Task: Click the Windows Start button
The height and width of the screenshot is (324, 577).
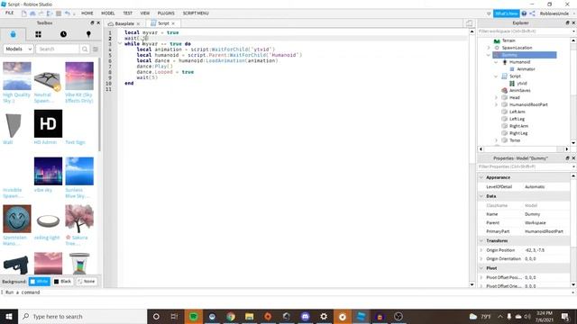Action: click(9, 316)
